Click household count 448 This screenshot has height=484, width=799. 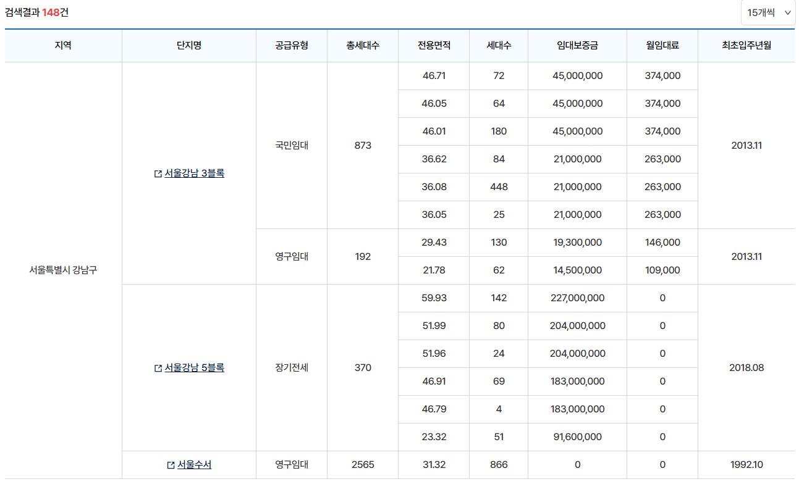tap(499, 187)
